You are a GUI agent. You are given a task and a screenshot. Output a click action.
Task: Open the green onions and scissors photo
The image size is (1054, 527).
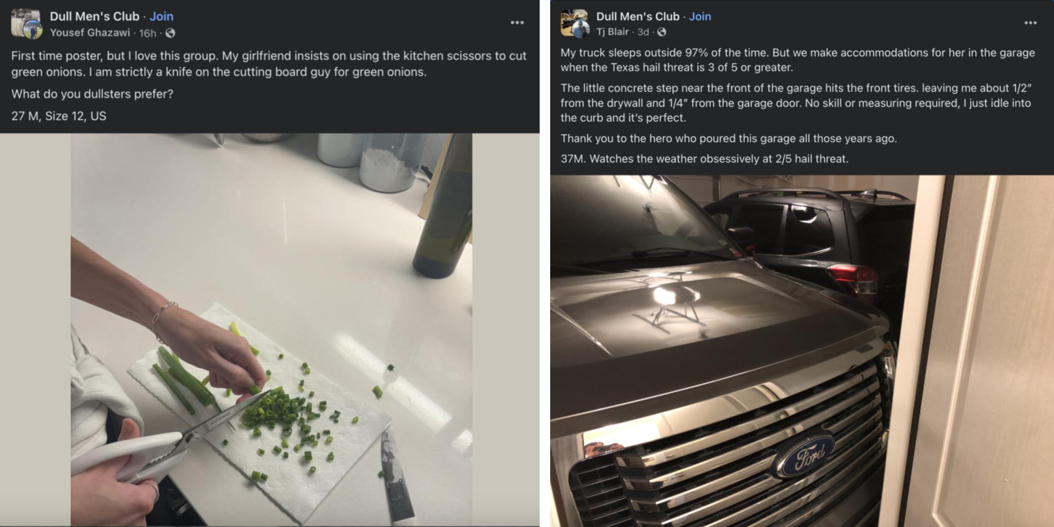[270, 329]
